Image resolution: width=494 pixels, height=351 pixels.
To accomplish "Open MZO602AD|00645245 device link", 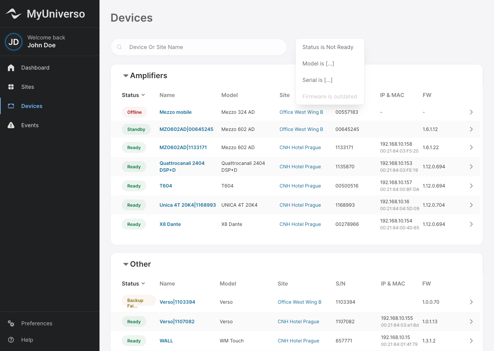I will point(186,129).
